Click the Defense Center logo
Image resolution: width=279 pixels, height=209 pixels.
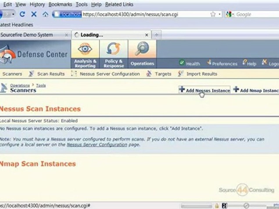coord(34,54)
